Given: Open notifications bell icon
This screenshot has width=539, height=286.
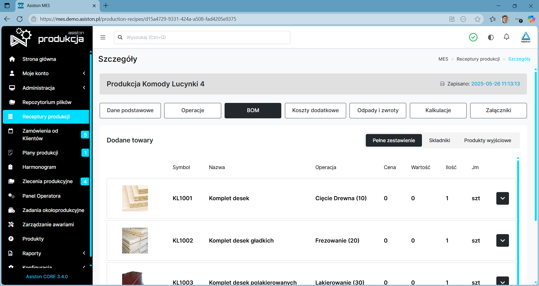Looking at the screenshot, I should 506,37.
